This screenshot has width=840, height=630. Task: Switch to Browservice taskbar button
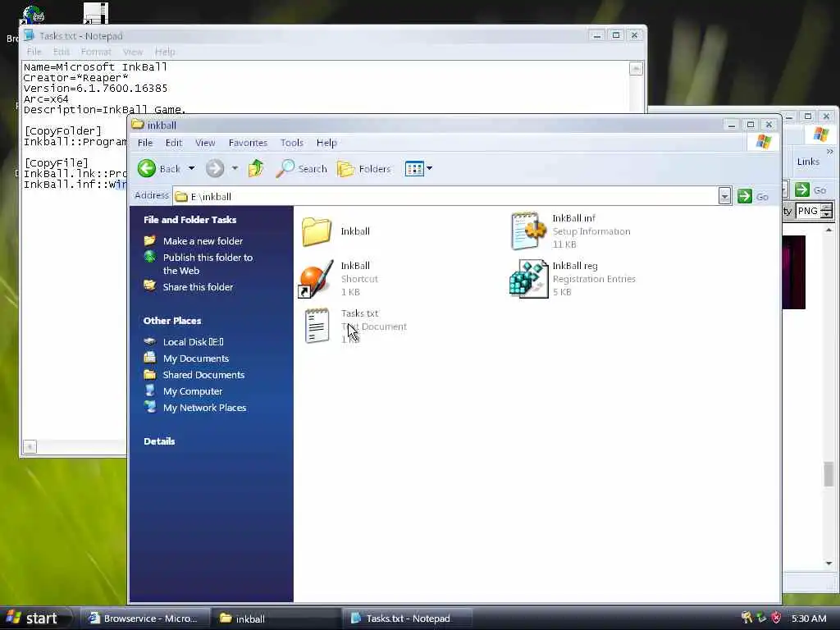pos(144,619)
